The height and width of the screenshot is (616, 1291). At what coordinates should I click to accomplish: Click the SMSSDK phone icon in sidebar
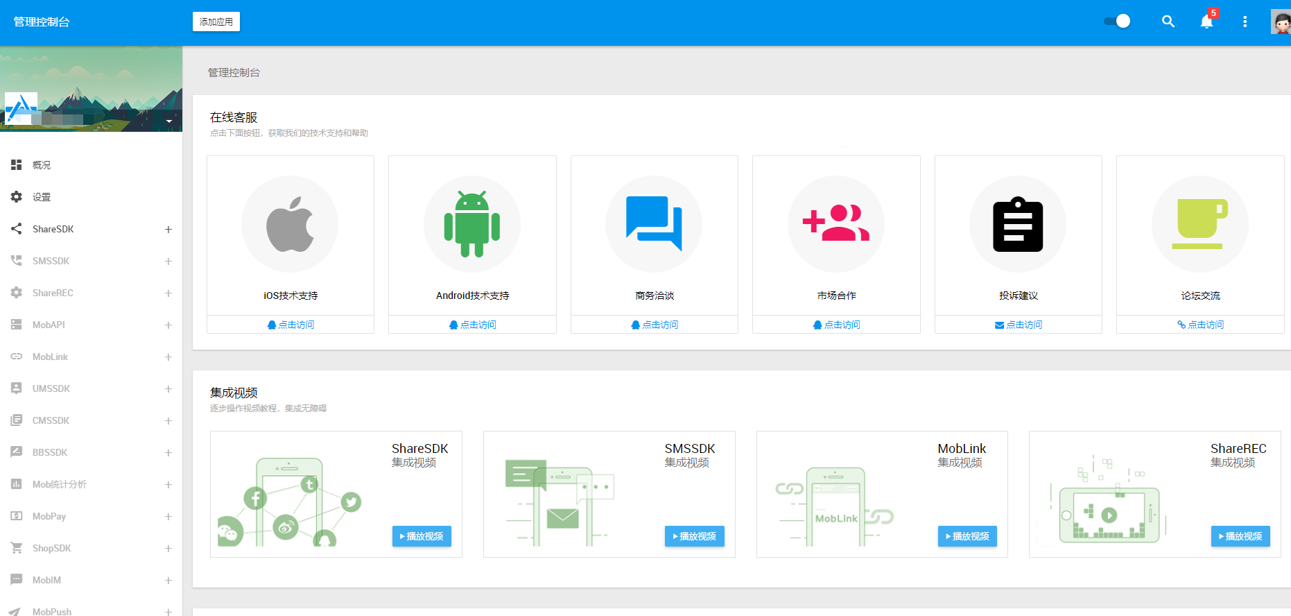click(17, 261)
